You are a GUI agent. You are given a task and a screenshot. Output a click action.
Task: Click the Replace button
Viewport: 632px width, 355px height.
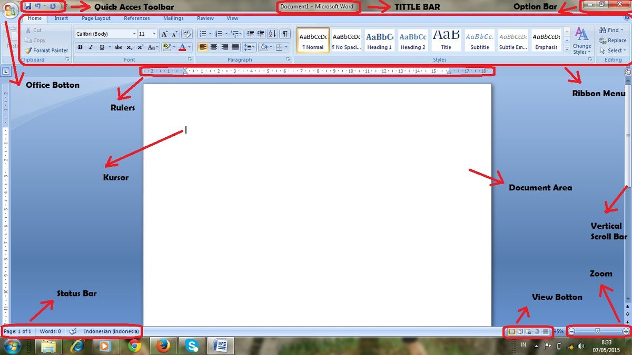coord(613,40)
